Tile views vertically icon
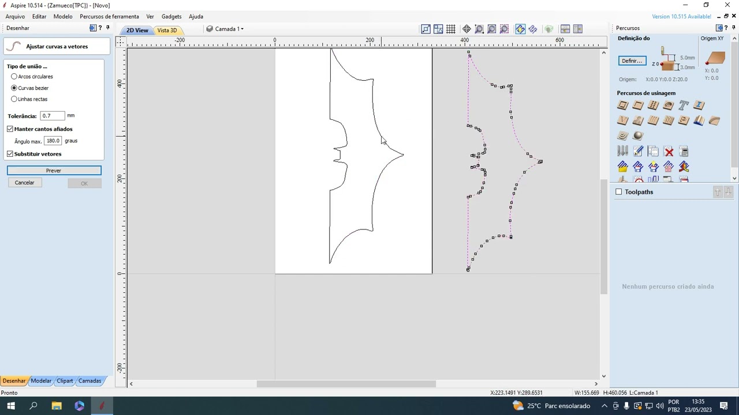 point(578,29)
